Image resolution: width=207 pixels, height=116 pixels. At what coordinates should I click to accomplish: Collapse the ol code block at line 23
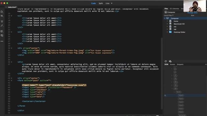tap(12, 32)
